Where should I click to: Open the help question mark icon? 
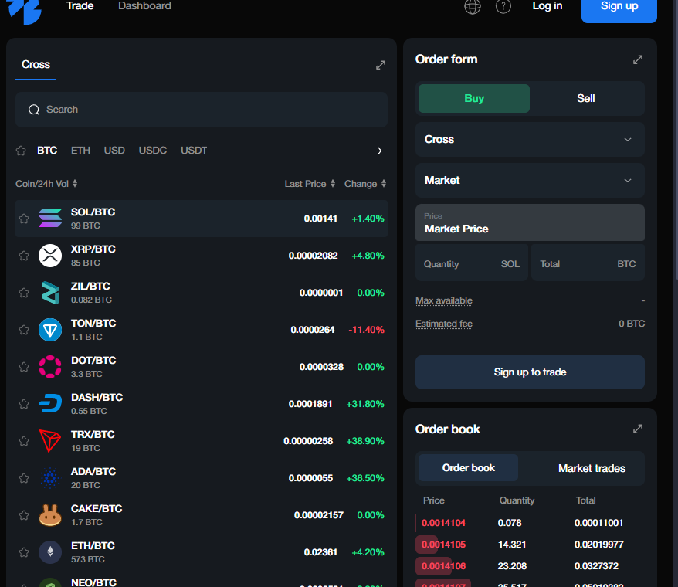pyautogui.click(x=503, y=6)
